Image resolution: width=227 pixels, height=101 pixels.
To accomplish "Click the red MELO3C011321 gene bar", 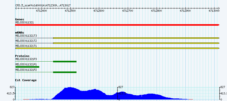I will click(117, 25).
